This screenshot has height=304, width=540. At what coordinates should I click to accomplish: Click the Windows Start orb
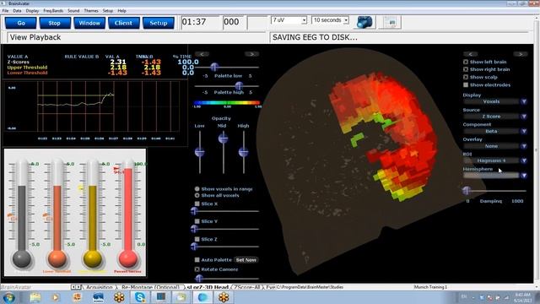click(x=9, y=296)
